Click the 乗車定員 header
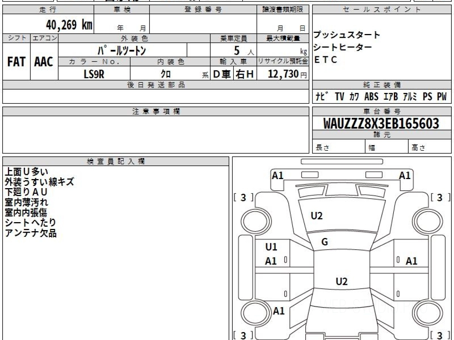This screenshot has height=340, width=454. [233, 38]
